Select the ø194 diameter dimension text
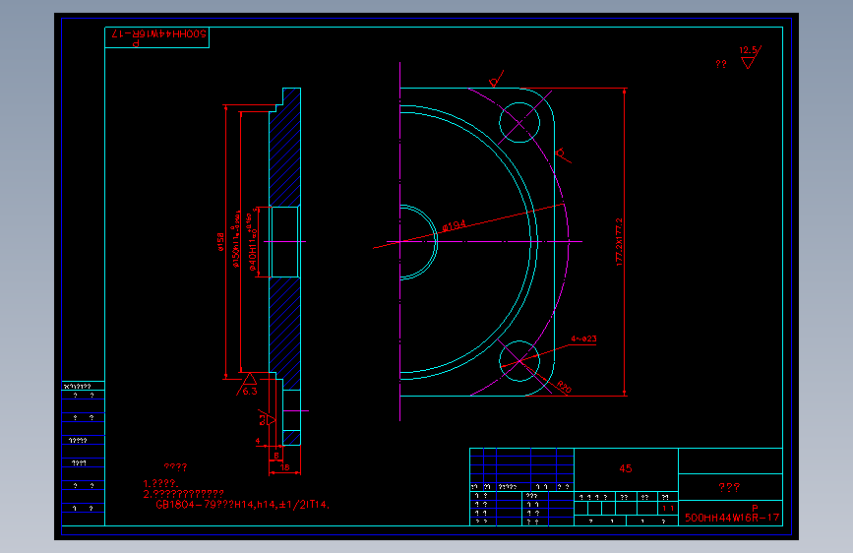The width and height of the screenshot is (853, 553). tap(454, 225)
